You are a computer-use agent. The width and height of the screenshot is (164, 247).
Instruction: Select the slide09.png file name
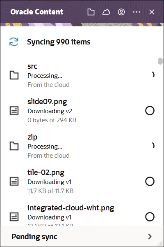click(x=47, y=102)
